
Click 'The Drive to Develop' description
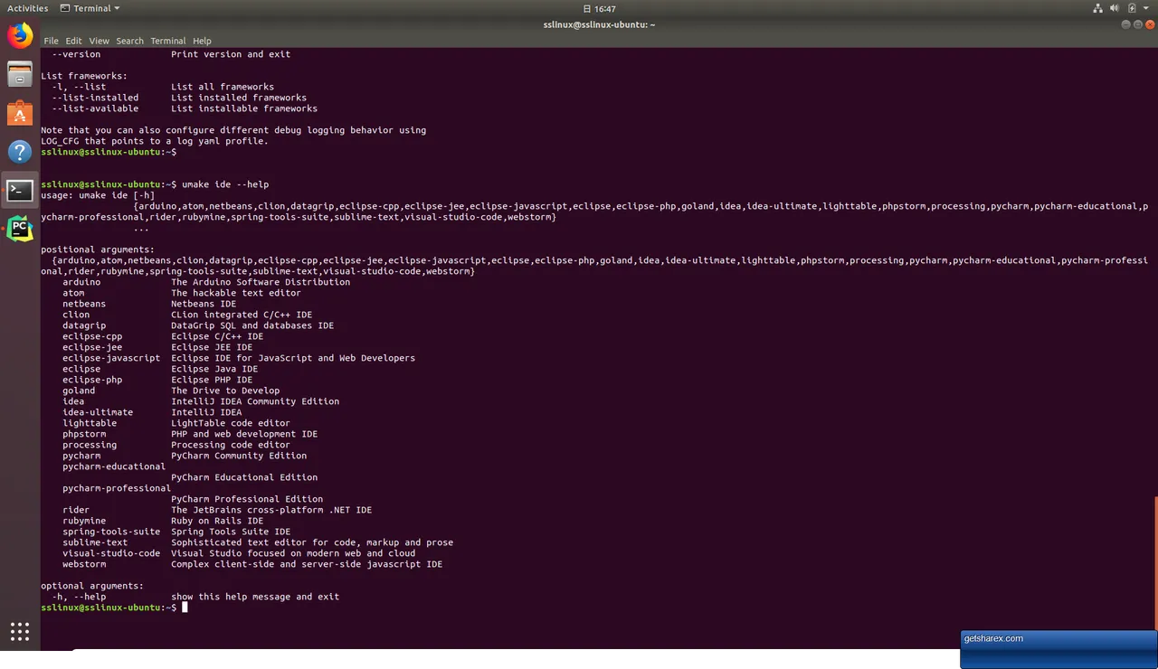[225, 391]
